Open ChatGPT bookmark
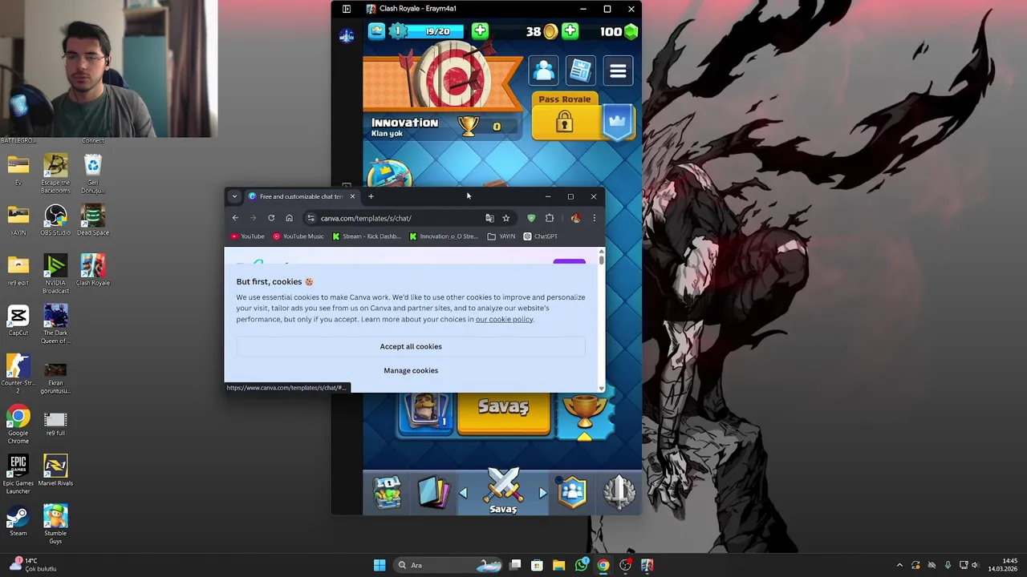Image resolution: width=1027 pixels, height=577 pixels. [540, 236]
